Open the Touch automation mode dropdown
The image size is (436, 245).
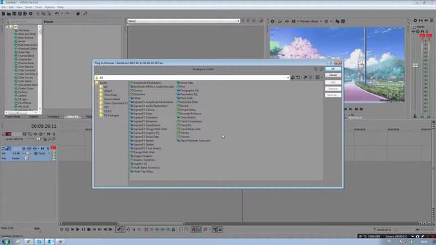[x=42, y=153]
